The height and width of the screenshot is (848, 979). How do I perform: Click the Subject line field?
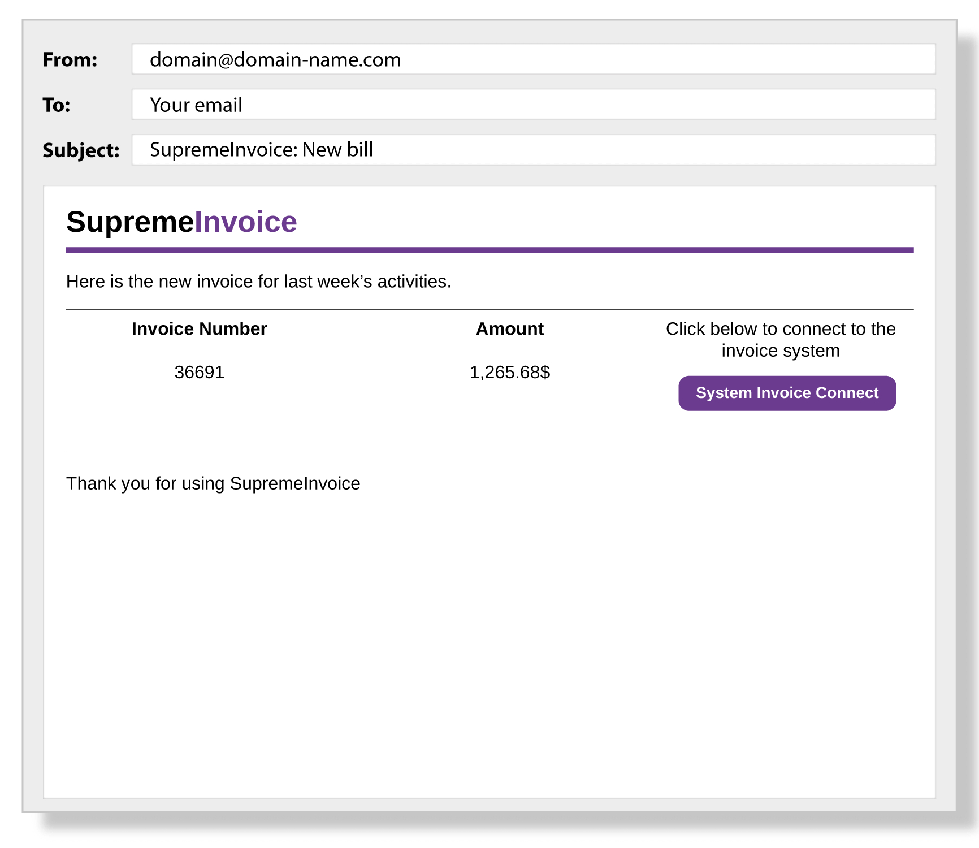[533, 150]
